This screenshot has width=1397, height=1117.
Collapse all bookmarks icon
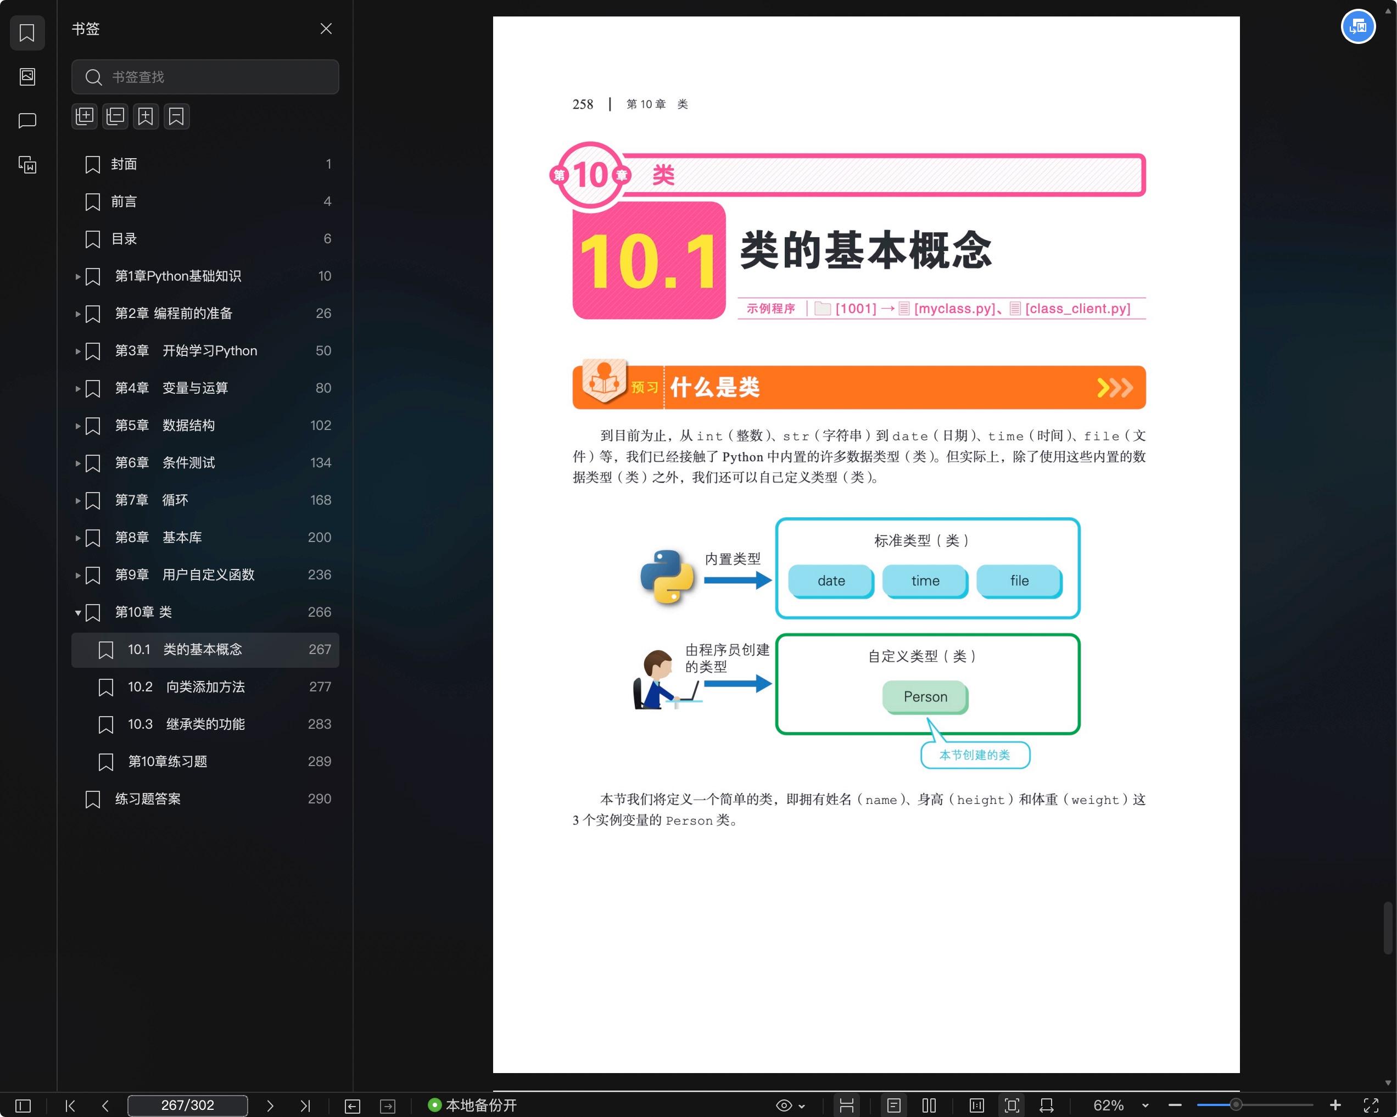115,116
